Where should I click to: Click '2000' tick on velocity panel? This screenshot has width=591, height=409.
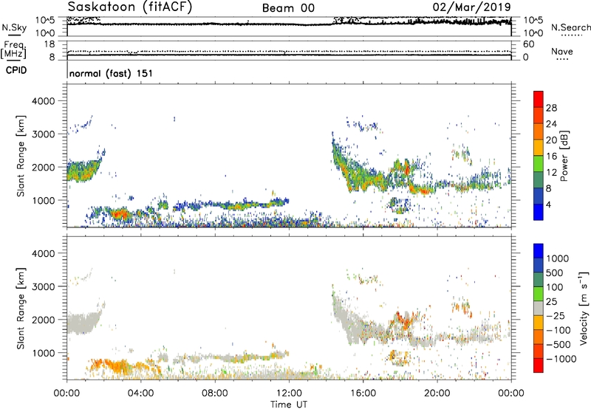(44, 320)
